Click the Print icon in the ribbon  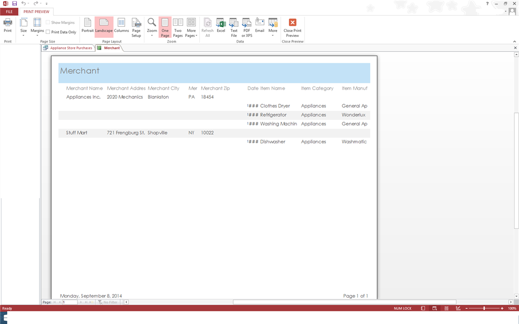point(8,26)
